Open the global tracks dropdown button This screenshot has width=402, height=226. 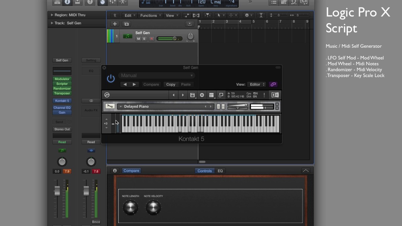pos(190,24)
